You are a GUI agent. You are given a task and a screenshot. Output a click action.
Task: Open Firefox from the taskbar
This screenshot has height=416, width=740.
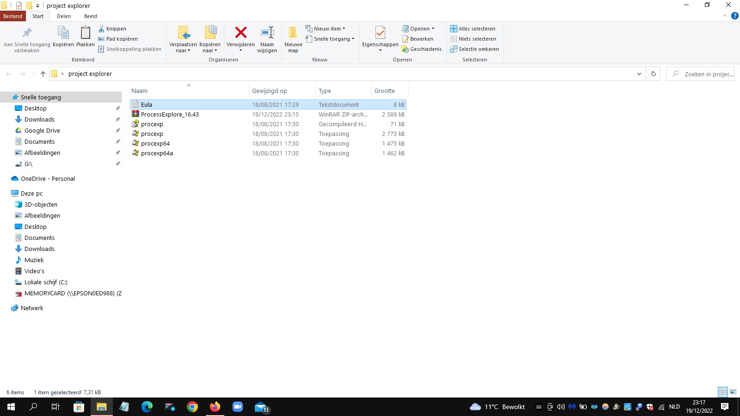click(215, 407)
